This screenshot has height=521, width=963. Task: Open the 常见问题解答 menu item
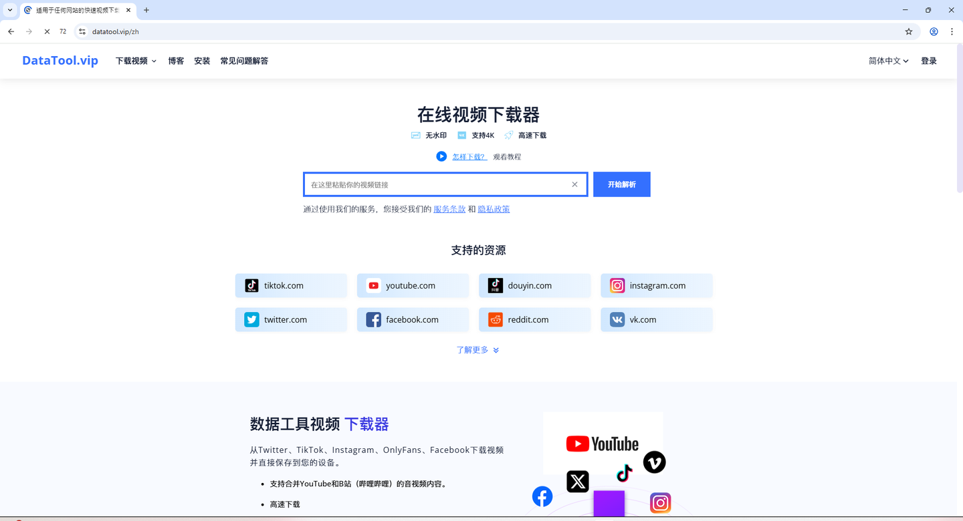click(244, 61)
